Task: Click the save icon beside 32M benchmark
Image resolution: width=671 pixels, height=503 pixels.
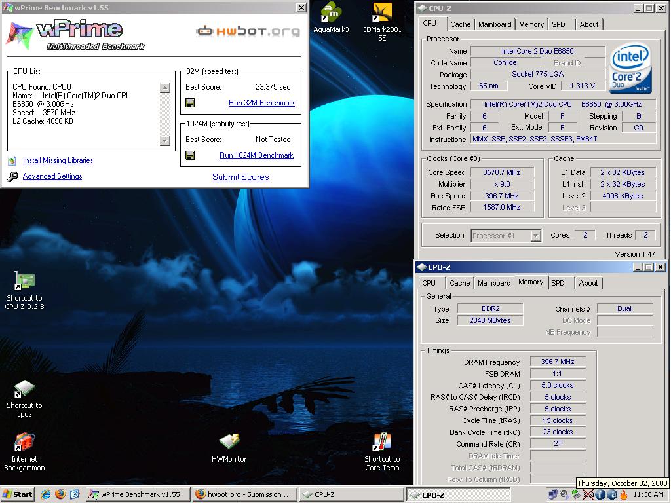Action: pyautogui.click(x=190, y=103)
